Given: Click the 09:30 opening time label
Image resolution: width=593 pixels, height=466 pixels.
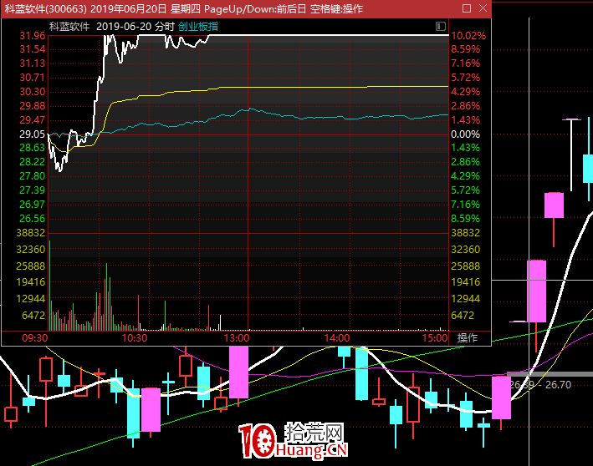Looking at the screenshot, I should coord(35,337).
